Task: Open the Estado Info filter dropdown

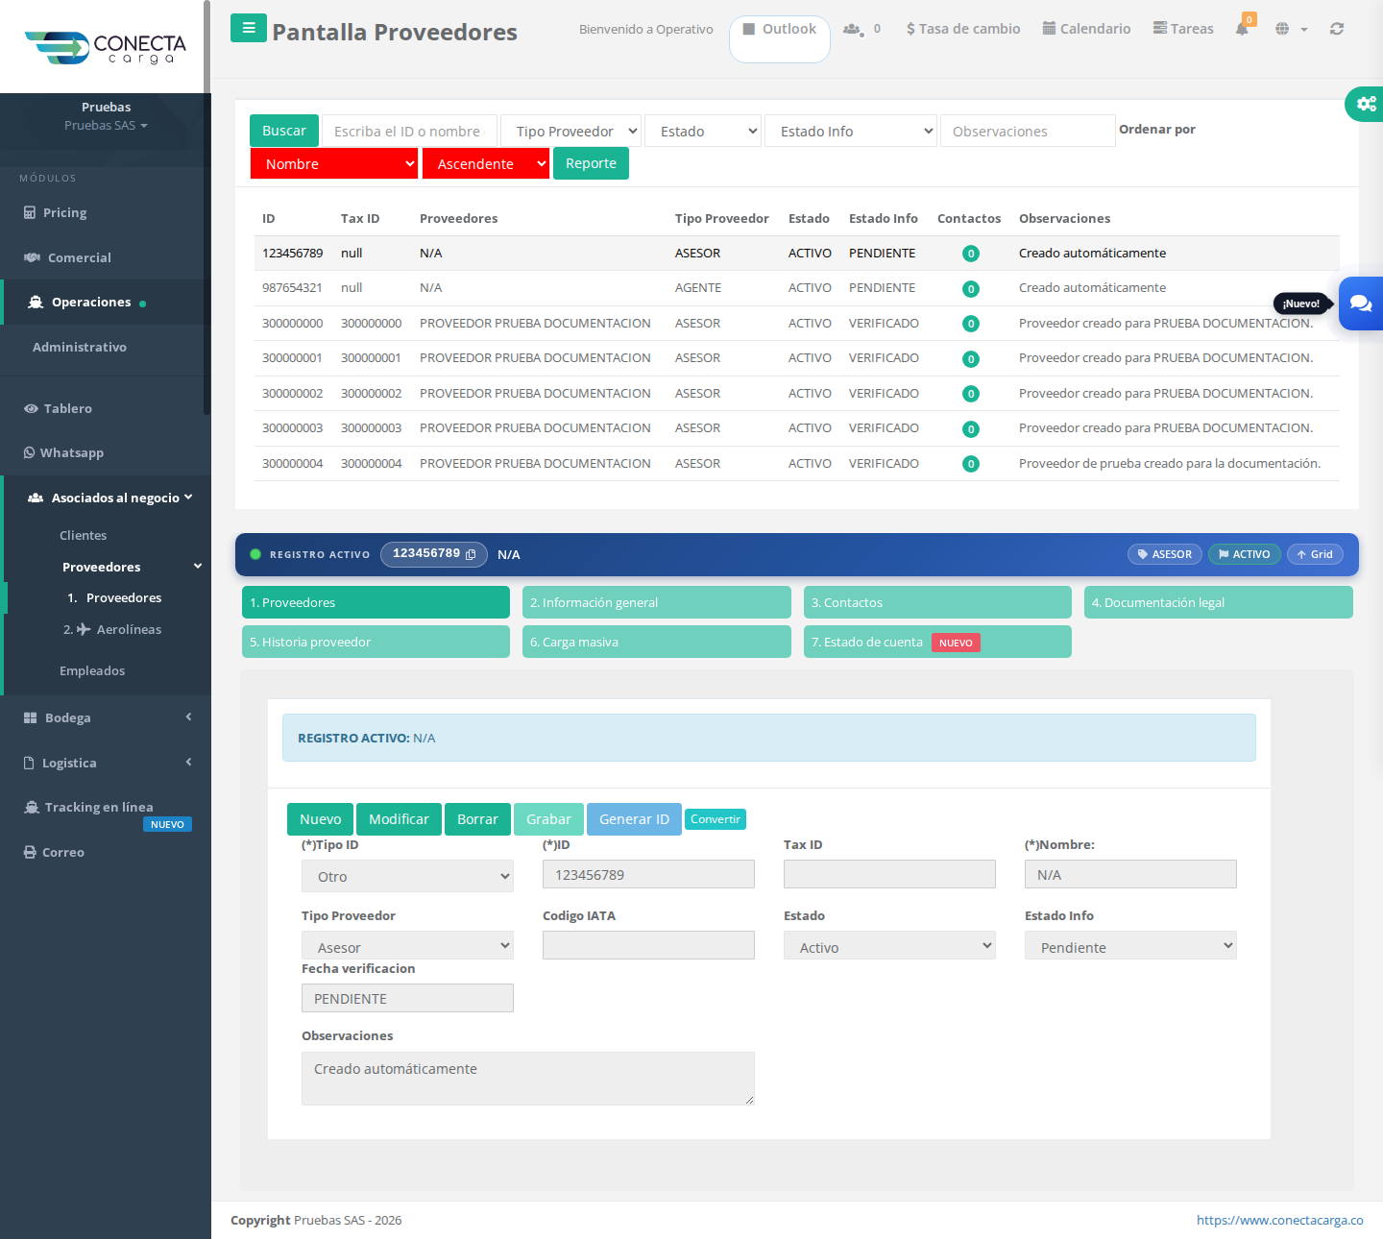Action: pyautogui.click(x=851, y=131)
